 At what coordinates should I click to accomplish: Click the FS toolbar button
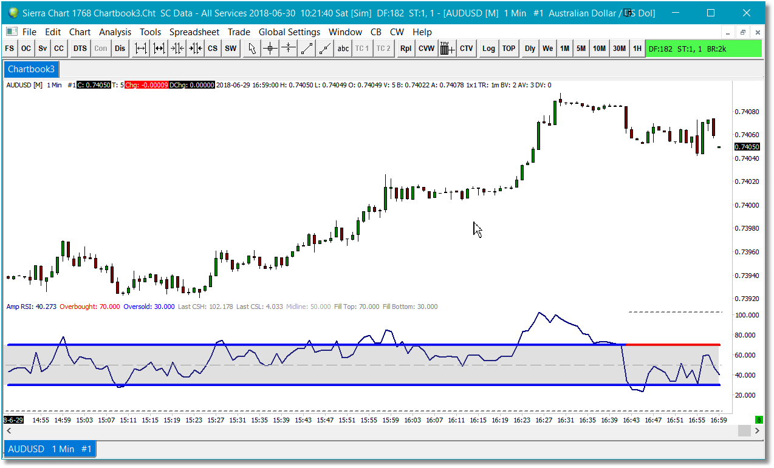click(10, 49)
